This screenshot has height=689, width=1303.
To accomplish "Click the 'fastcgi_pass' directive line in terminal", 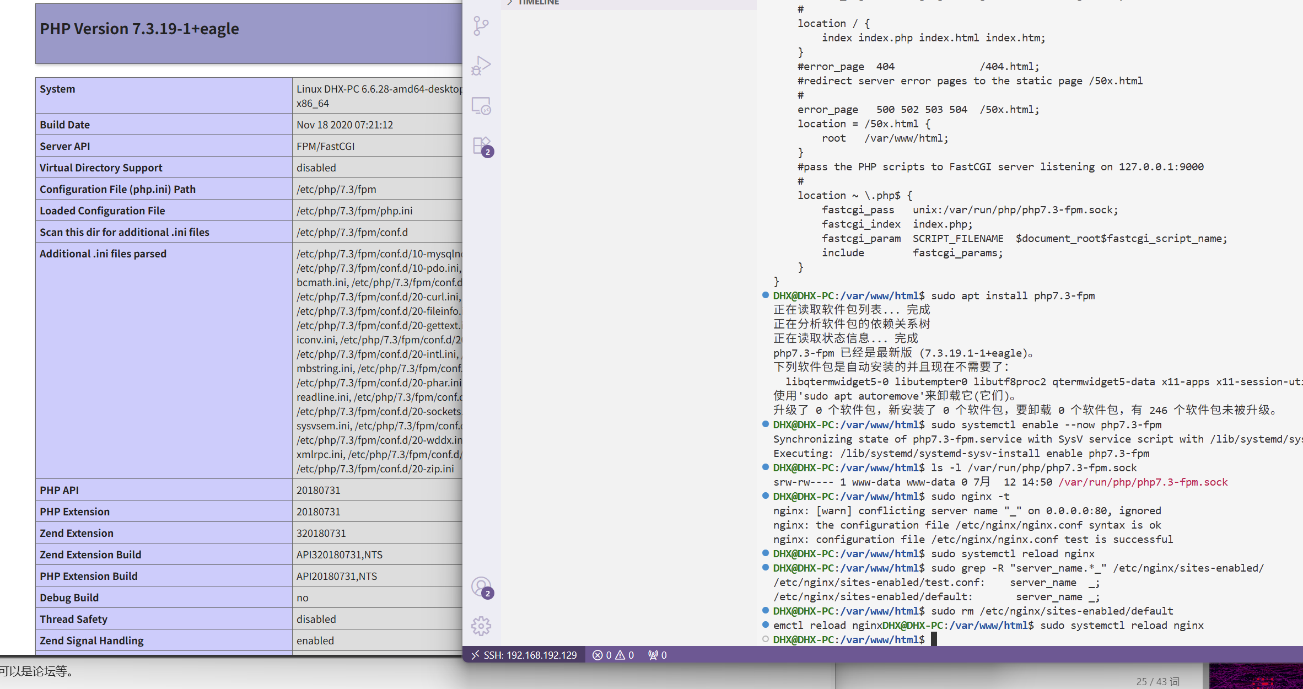I will coord(970,209).
